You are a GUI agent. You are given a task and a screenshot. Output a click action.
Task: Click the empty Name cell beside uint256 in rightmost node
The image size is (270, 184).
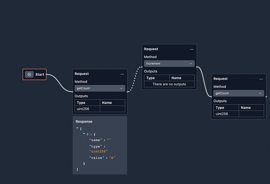pyautogui.click(x=251, y=114)
